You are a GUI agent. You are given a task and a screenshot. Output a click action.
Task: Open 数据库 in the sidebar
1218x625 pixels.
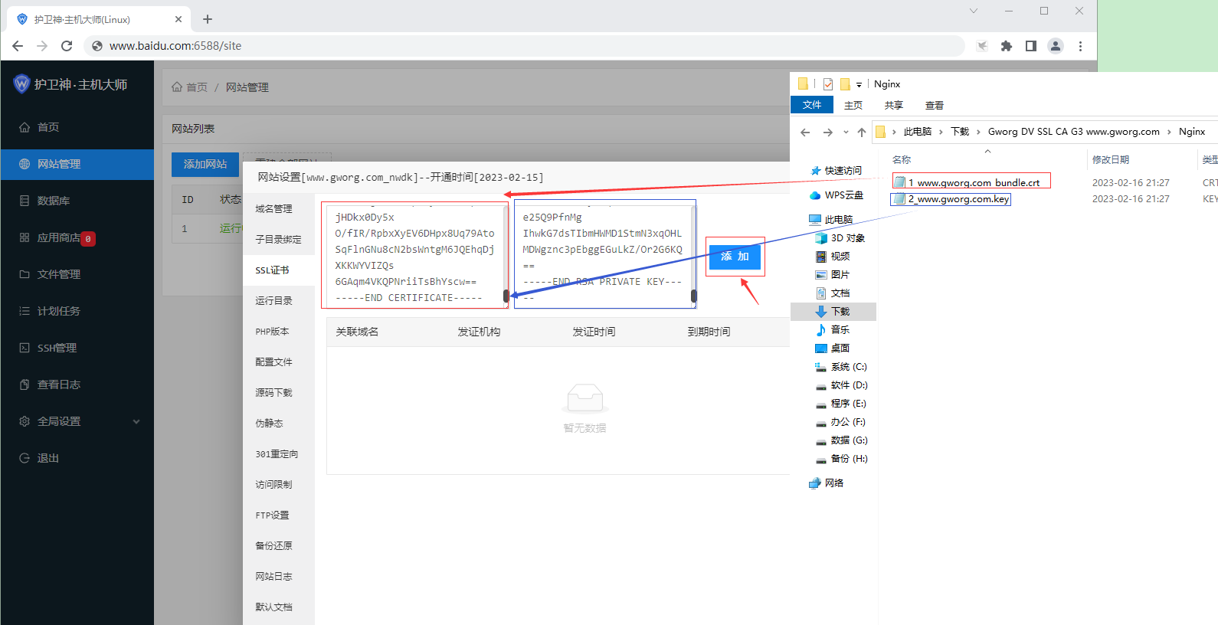pos(77,201)
